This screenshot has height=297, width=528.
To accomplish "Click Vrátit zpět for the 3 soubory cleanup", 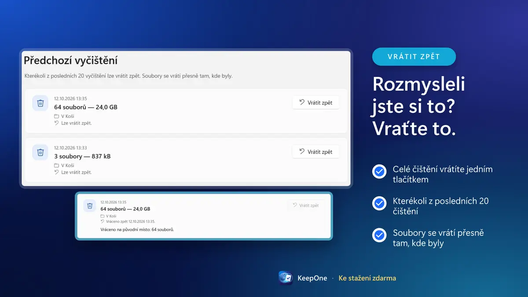I will click(315, 152).
